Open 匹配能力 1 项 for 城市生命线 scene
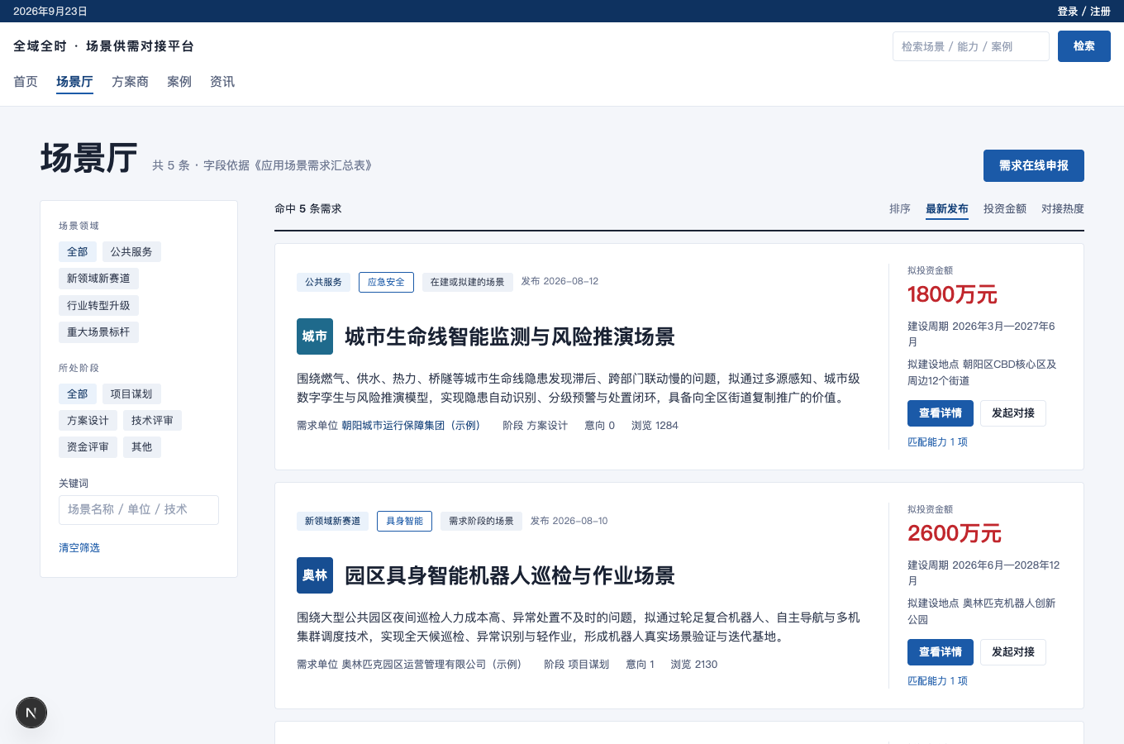The width and height of the screenshot is (1124, 744). tap(937, 442)
